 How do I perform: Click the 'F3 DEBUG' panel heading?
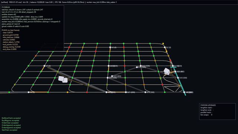(6, 7)
